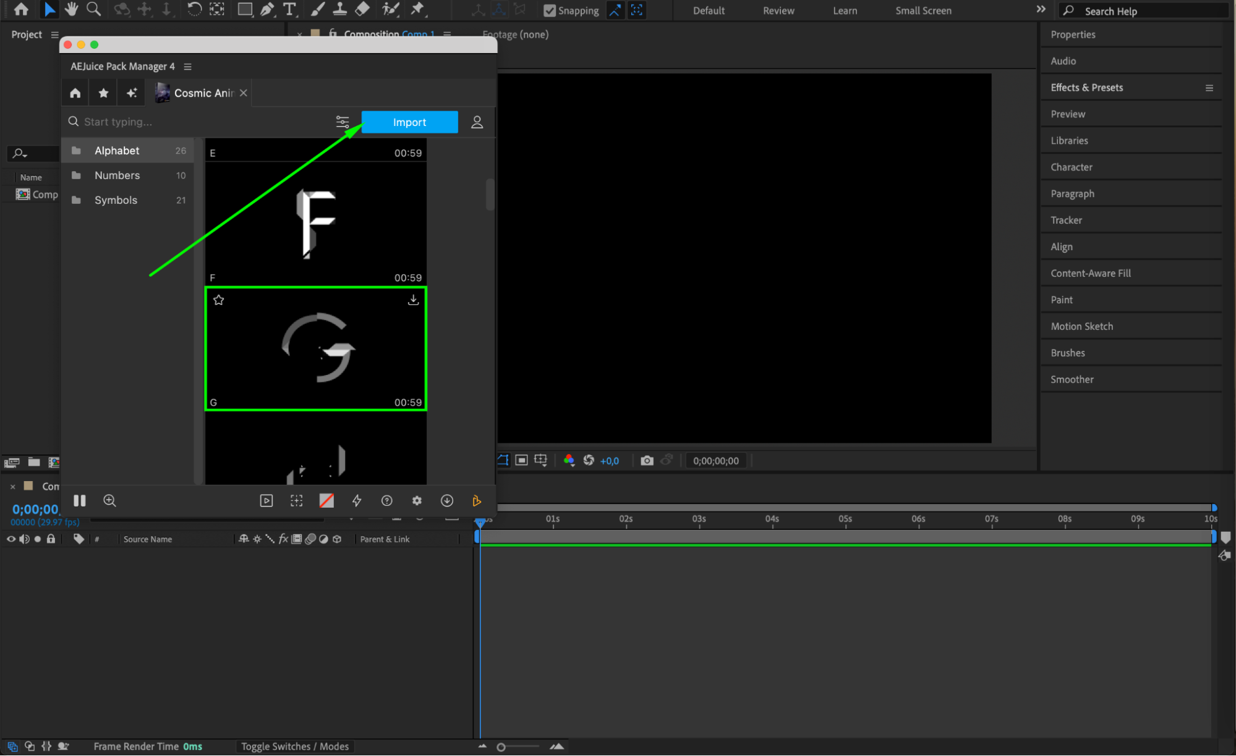Viewport: 1236px width, 756px height.
Task: Click the blue Import button
Action: [409, 122]
